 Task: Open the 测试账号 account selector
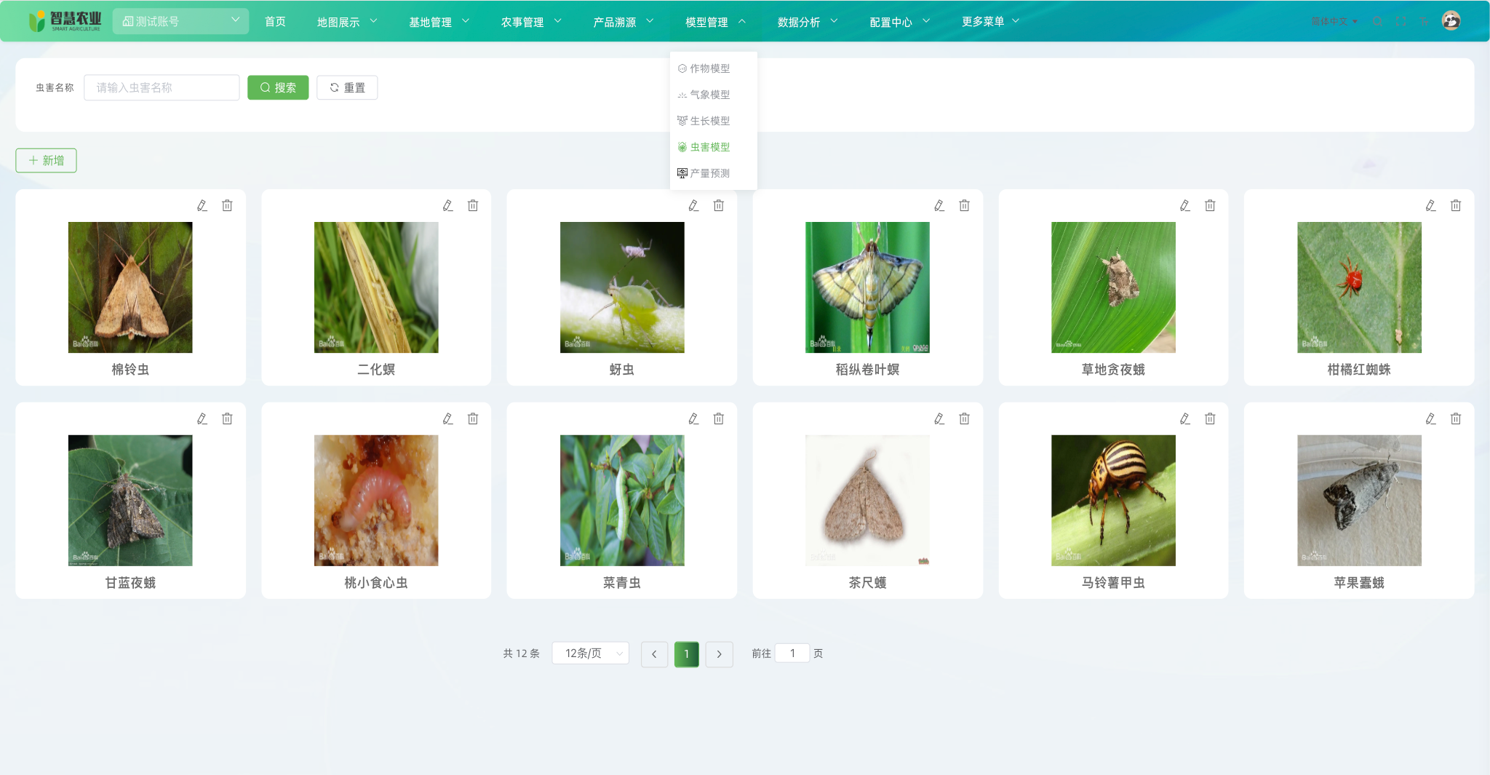[180, 21]
